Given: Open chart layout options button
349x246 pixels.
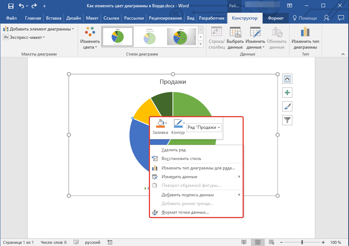Looking at the screenshot, I should pyautogui.click(x=287, y=79).
